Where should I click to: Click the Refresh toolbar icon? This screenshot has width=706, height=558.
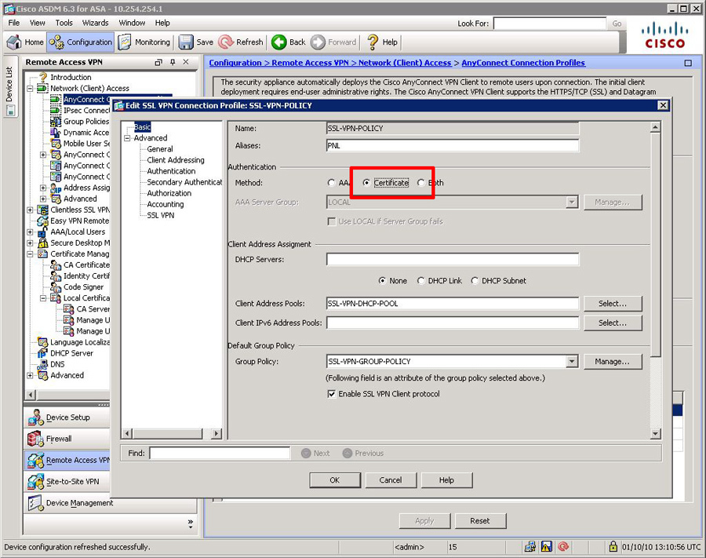[226, 42]
